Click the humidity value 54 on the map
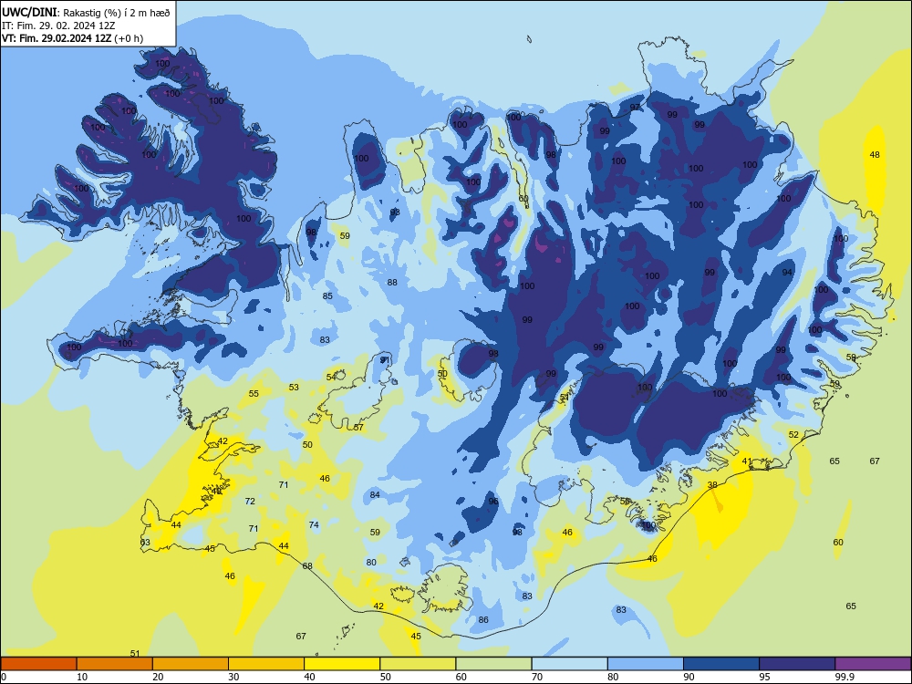This screenshot has height=684, width=912. [x=331, y=377]
